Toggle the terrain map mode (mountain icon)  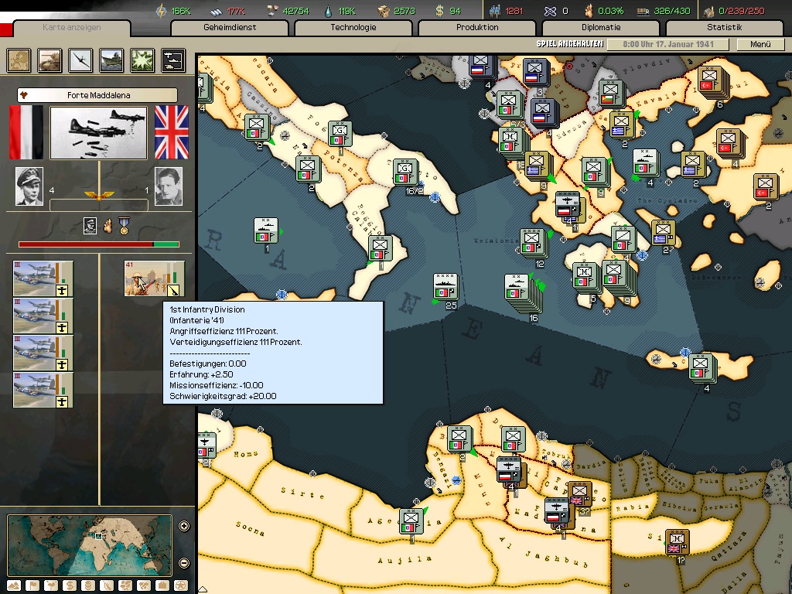(x=14, y=585)
